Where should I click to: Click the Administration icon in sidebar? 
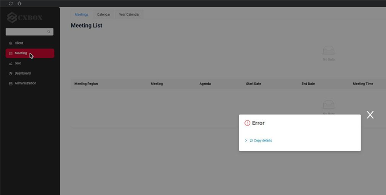click(x=10, y=84)
